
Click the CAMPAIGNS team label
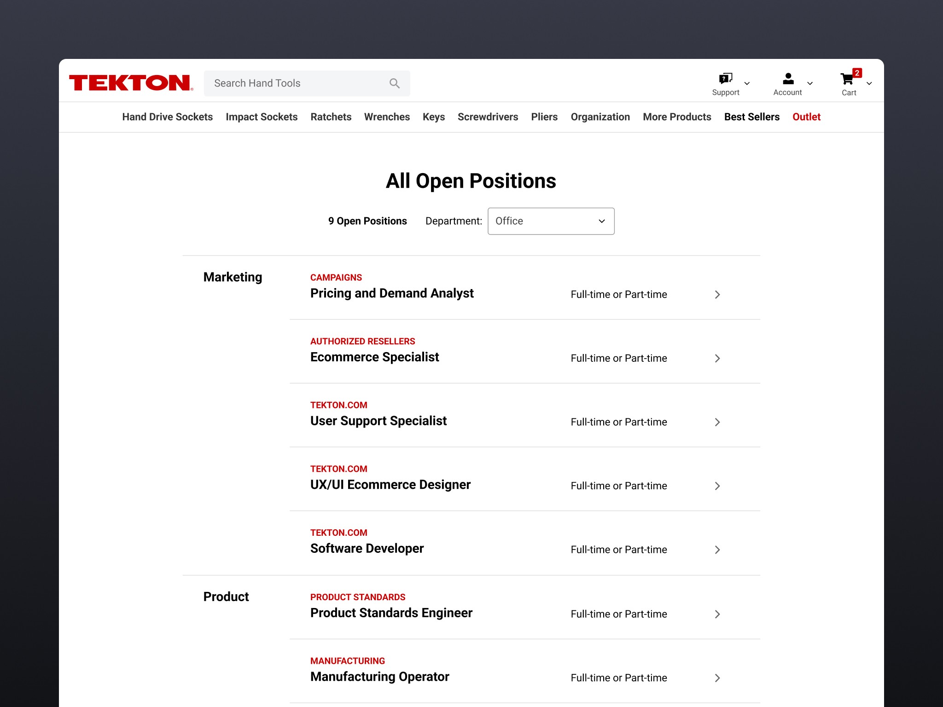(x=336, y=278)
